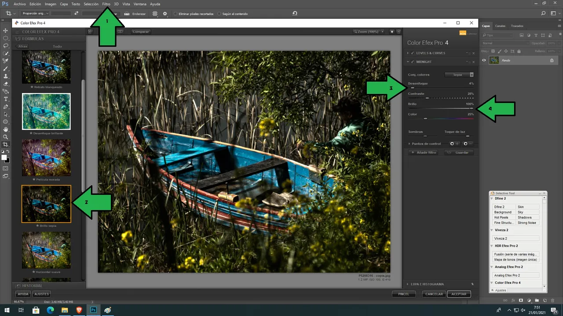Enable Eliminar píxeles recortados checkbox
The image size is (563, 316).
(x=175, y=14)
